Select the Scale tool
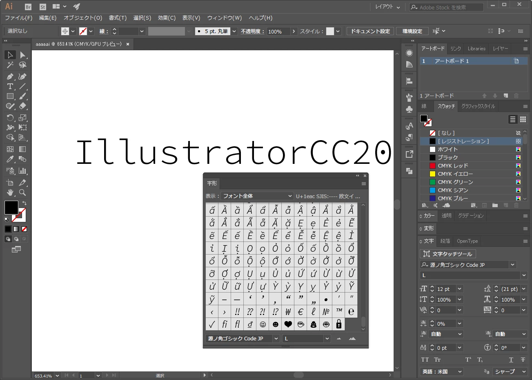The height and width of the screenshot is (380, 532). point(23,118)
